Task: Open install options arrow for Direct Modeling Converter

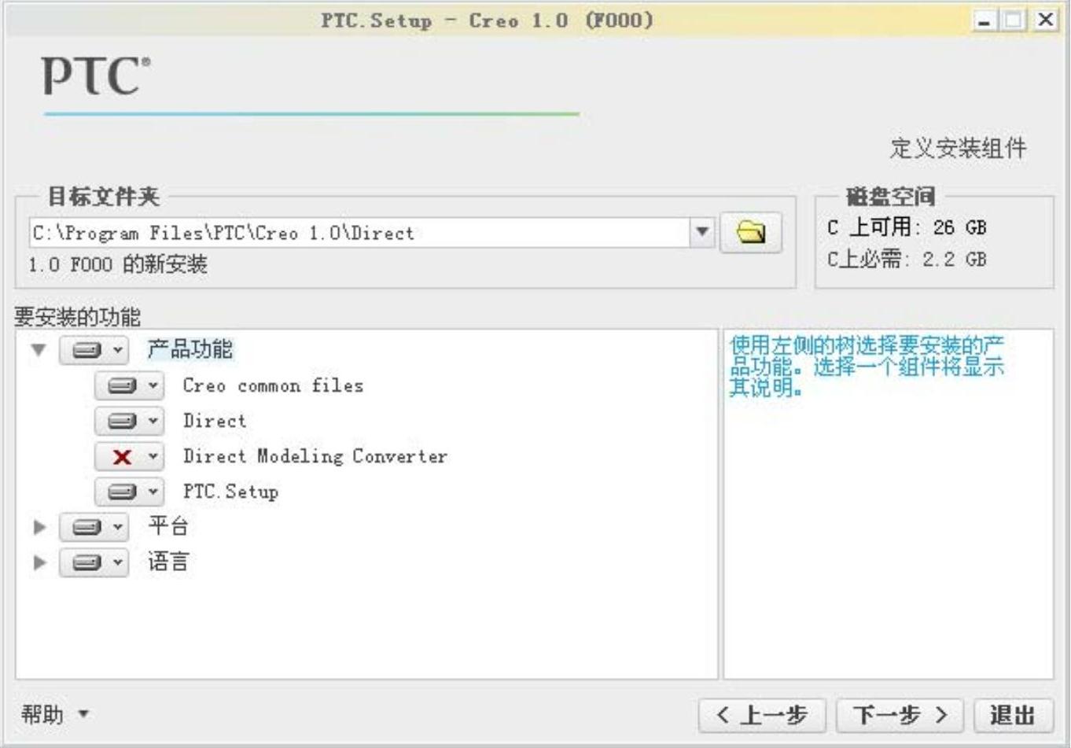Action: [153, 456]
